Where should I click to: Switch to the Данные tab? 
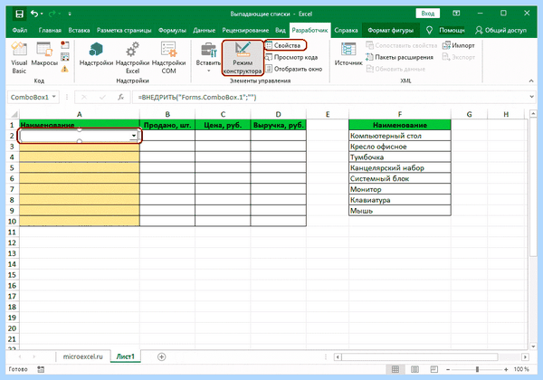(x=204, y=30)
